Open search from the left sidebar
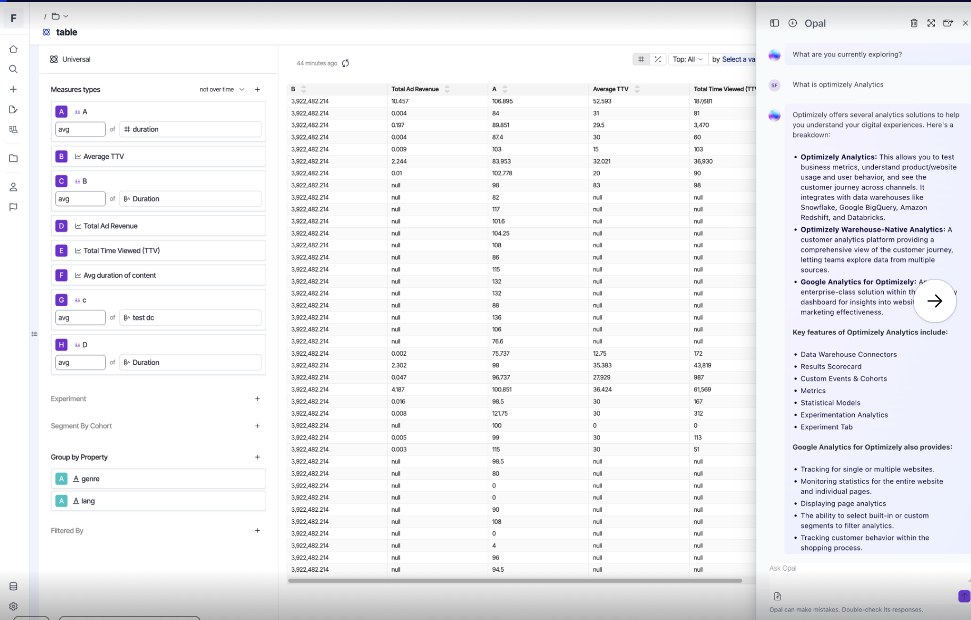Screen dimensions: 971x620 click(13, 70)
